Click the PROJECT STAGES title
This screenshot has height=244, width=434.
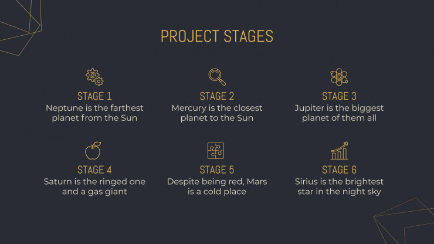click(x=217, y=36)
